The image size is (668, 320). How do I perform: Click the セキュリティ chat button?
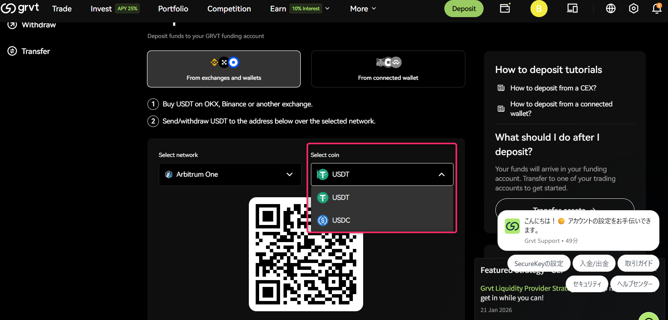[x=587, y=284]
